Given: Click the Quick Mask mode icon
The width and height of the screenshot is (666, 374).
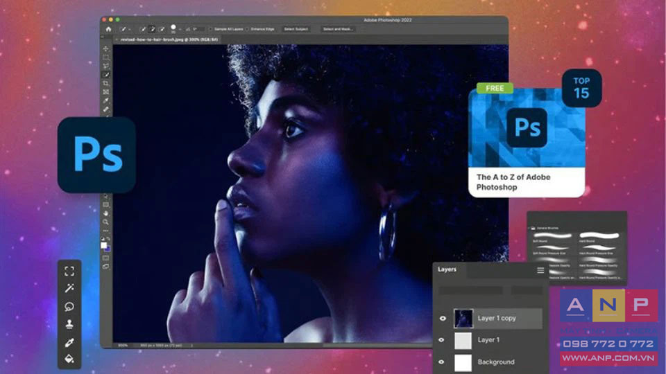Looking at the screenshot, I should pos(105,258).
